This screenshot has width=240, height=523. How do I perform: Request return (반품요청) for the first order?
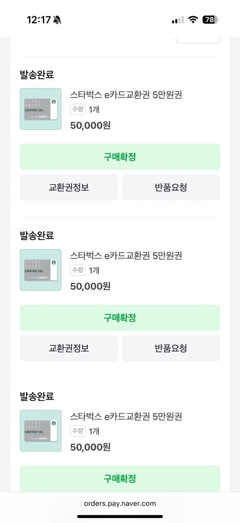click(171, 187)
